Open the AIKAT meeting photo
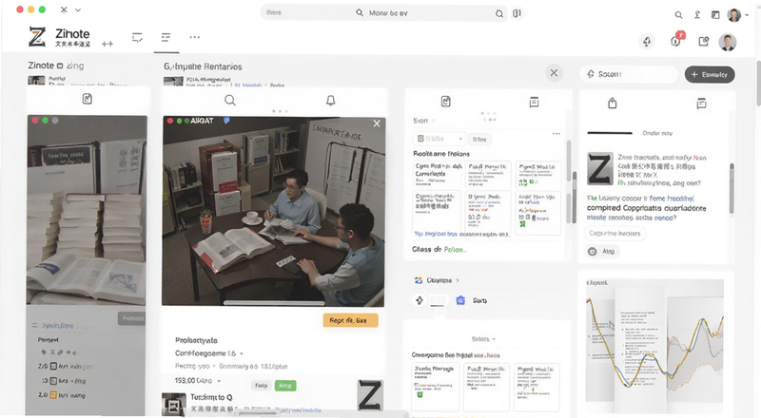 pyautogui.click(x=273, y=212)
